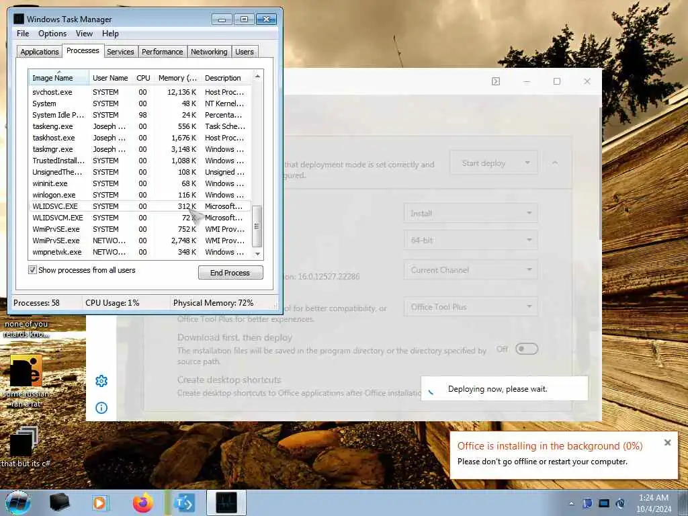Sort by Image Name column header
Screen dimensions: 688x516
59,78
